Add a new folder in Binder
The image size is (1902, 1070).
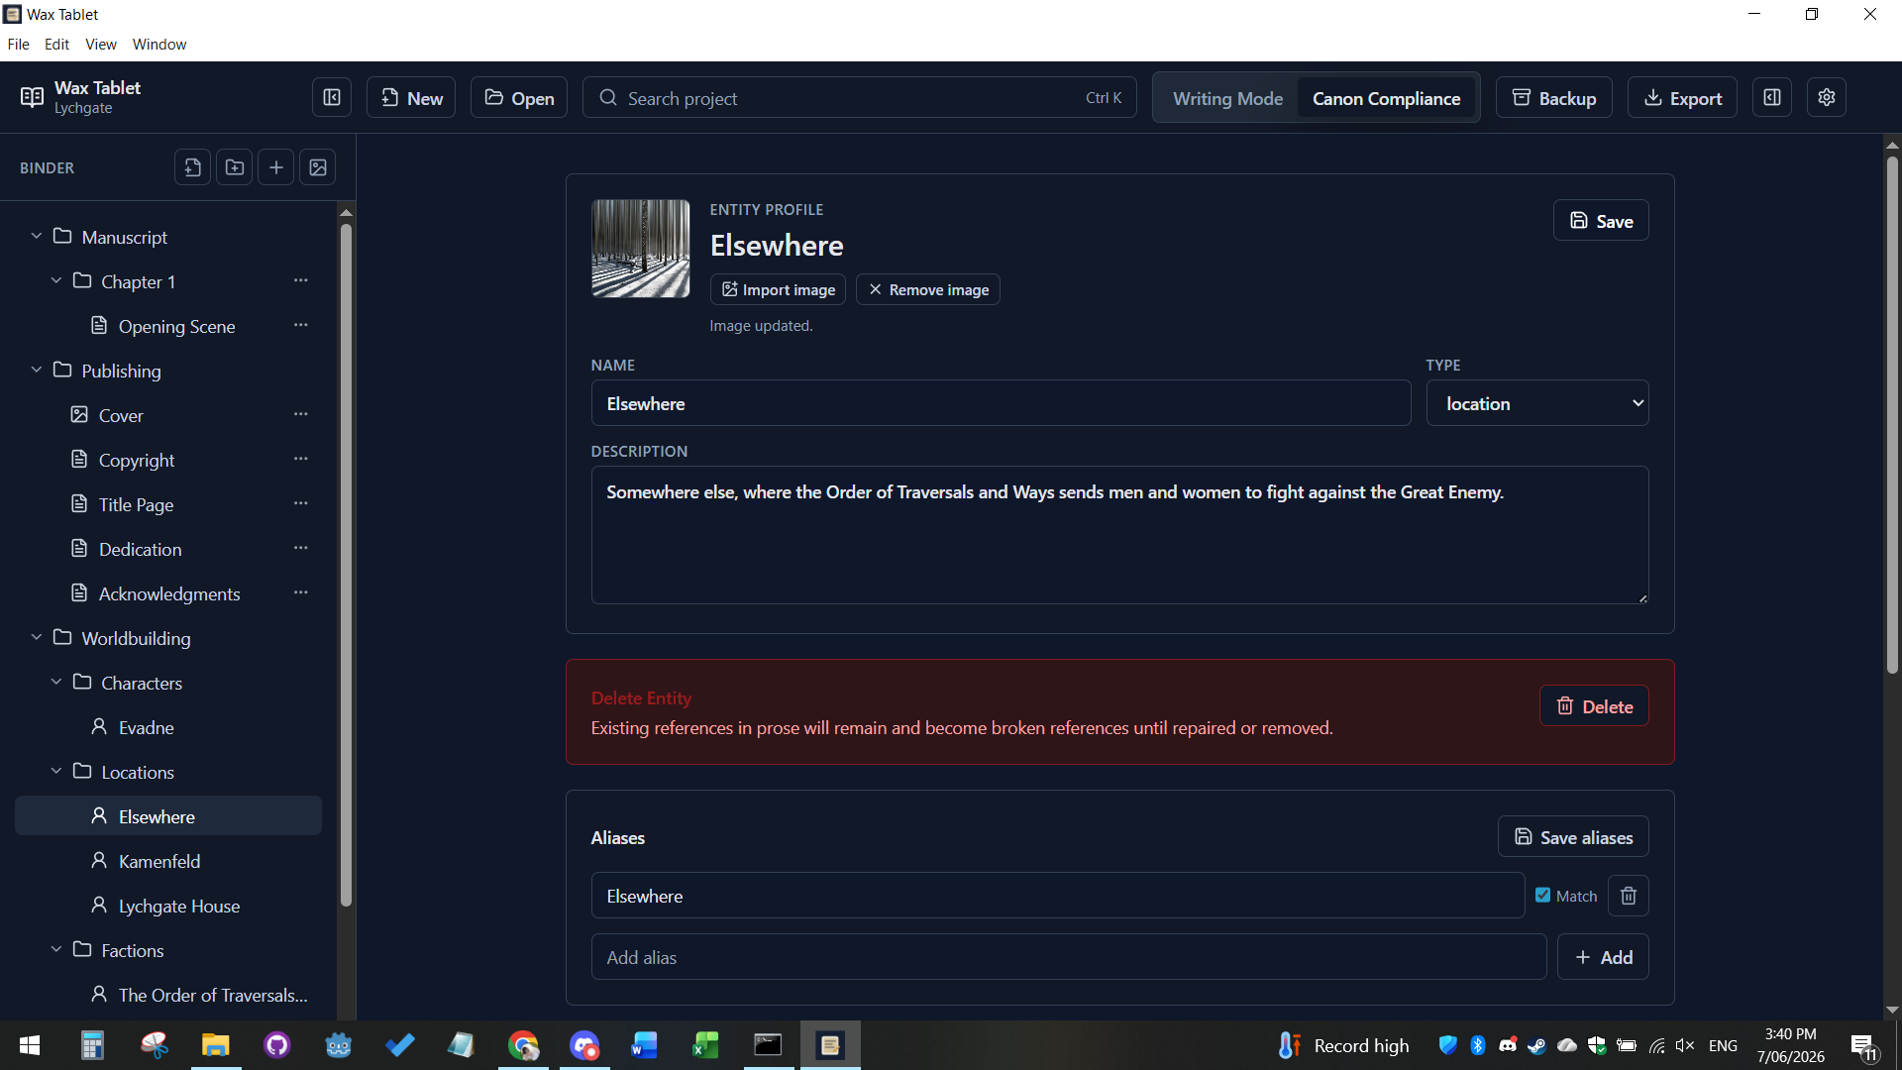[x=235, y=167]
